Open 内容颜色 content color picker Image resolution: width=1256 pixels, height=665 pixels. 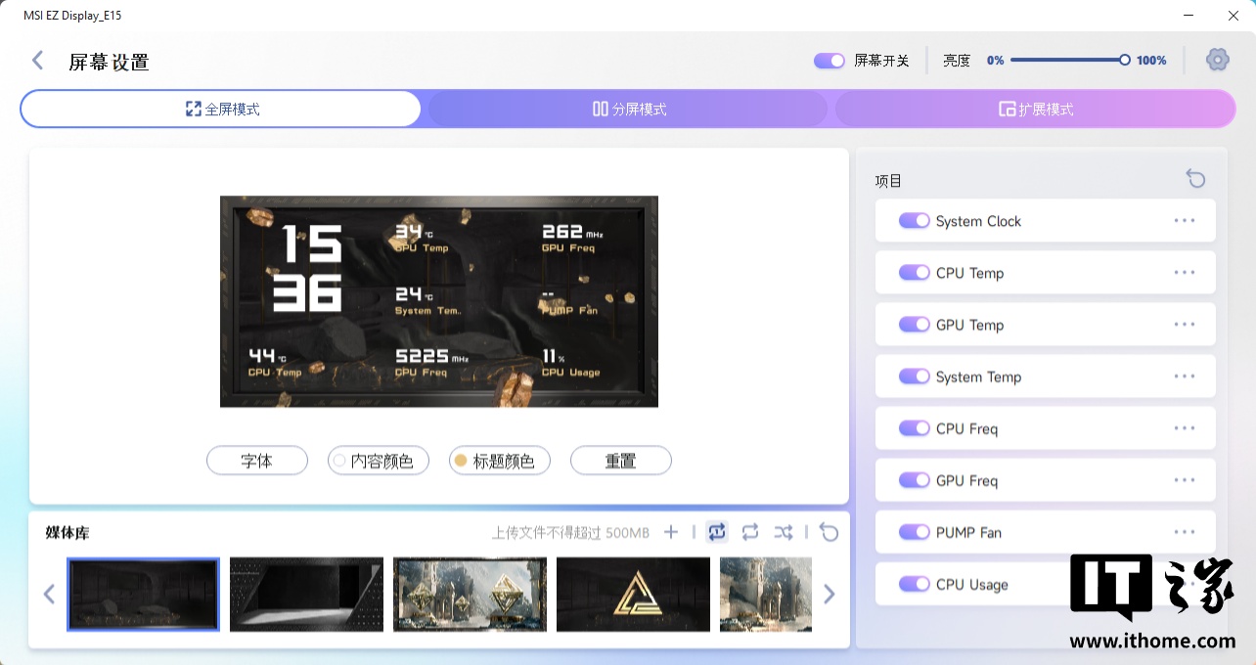(379, 461)
